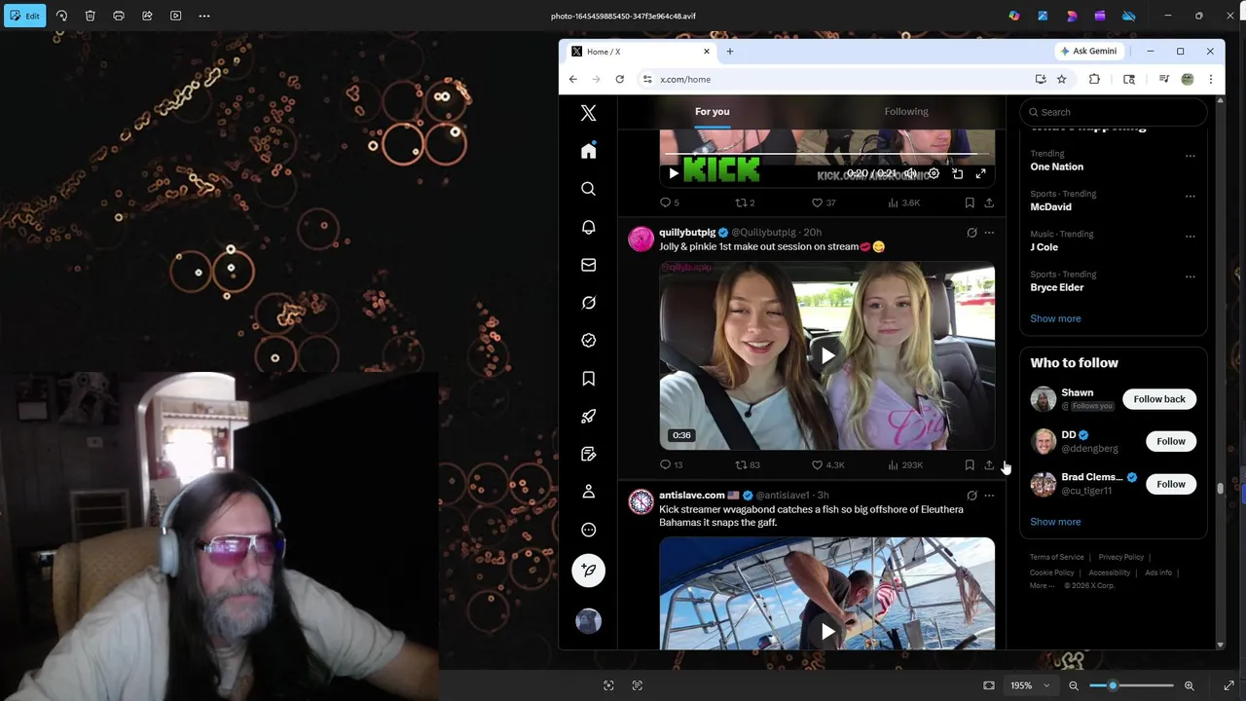Go to Home in X sidebar
This screenshot has height=701, width=1246.
[588, 151]
